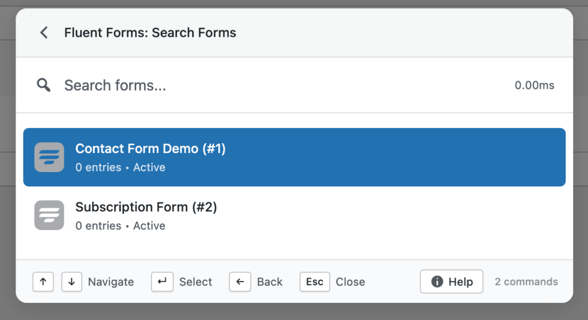Click the Esc key close badge
Viewport: 588px width, 320px height.
tap(315, 282)
